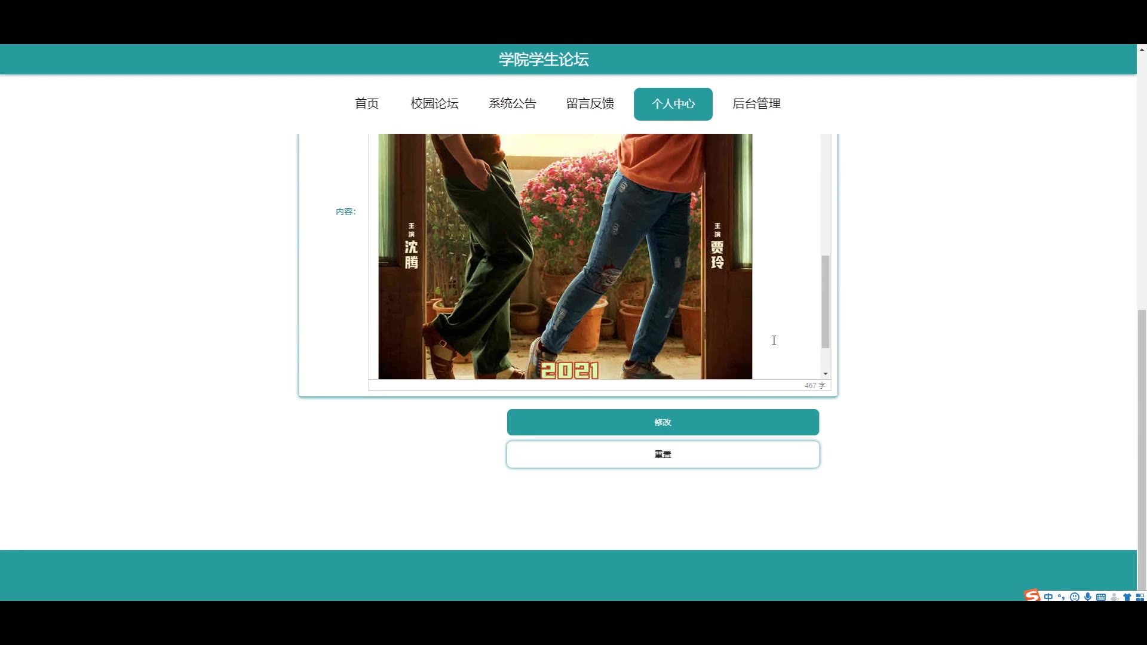Screen dimensions: 1147x645
Task: Open the 系统公告 menu item
Action: pyautogui.click(x=512, y=104)
